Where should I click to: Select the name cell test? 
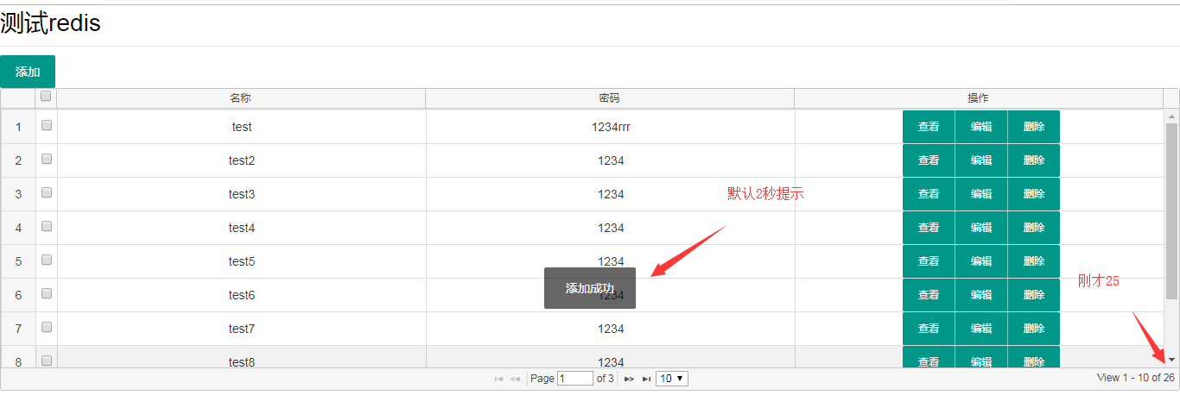(242, 127)
